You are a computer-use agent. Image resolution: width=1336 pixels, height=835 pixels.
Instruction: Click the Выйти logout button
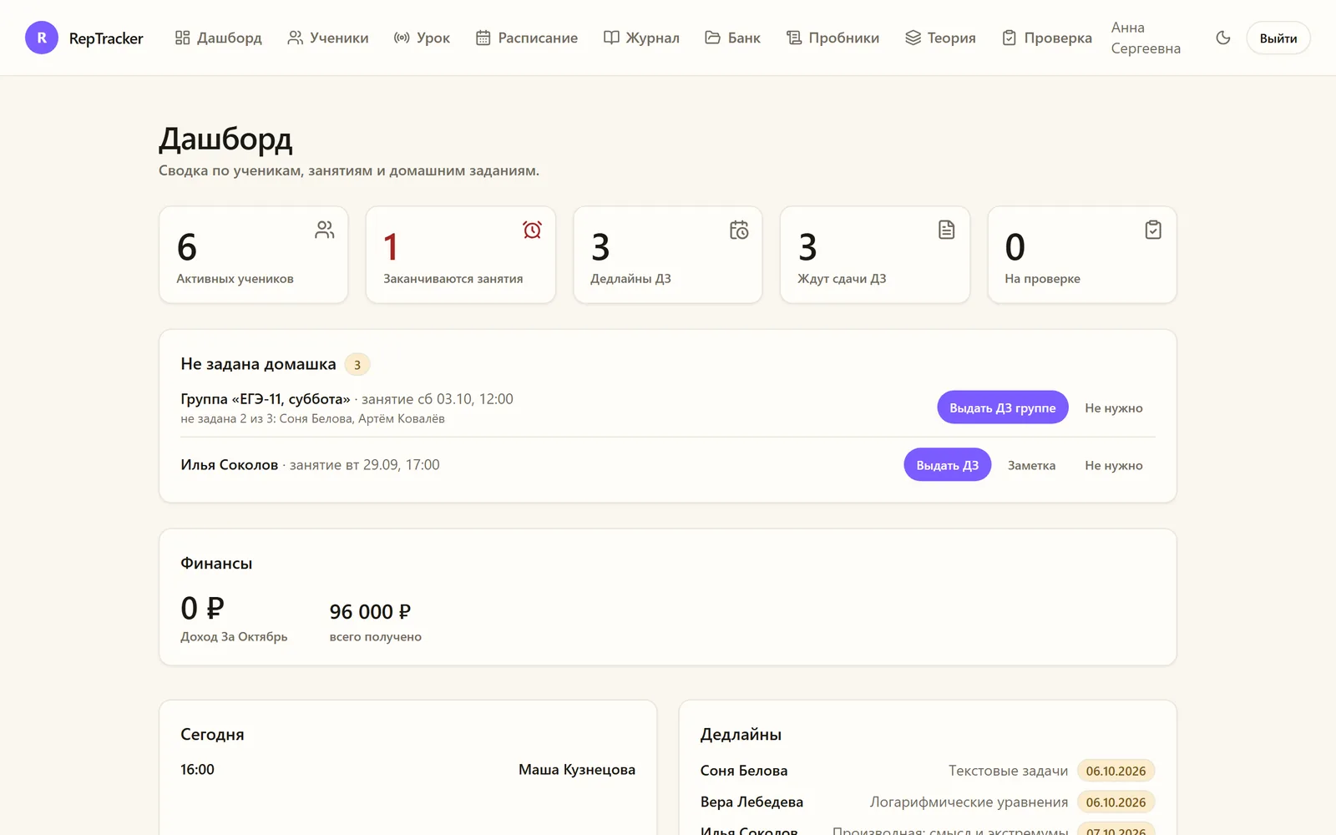[1278, 38]
